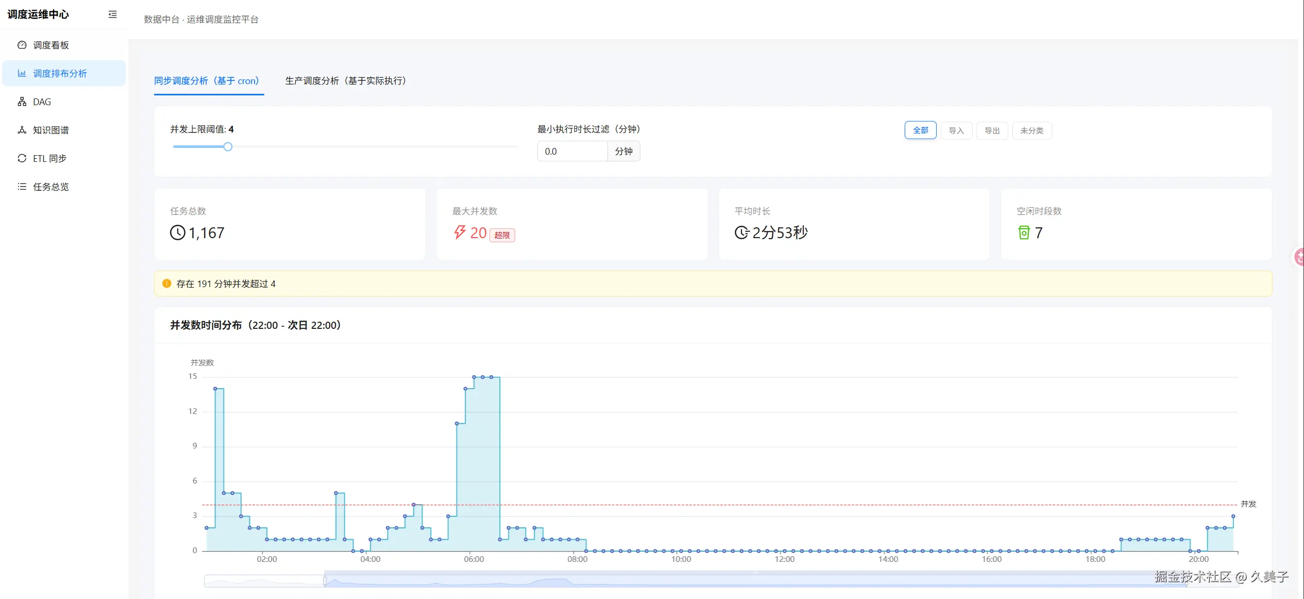
Task: Click the clock icon beside 1,167
Action: [x=177, y=232]
